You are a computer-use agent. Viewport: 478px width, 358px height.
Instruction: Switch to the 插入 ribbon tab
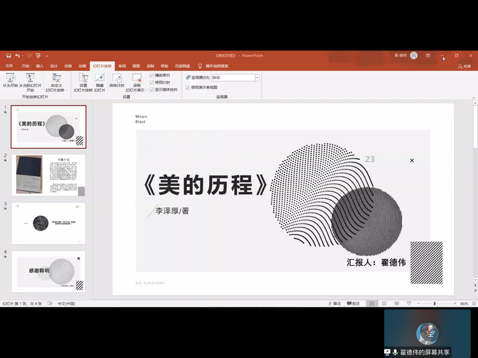(39, 66)
